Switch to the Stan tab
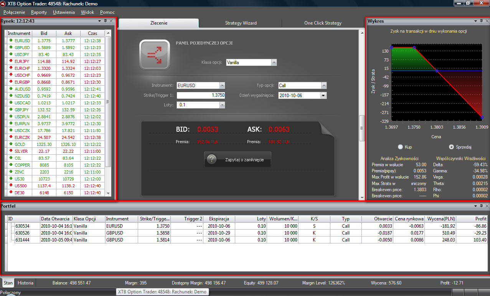Screen dimensions: 490x296 (x=8, y=283)
